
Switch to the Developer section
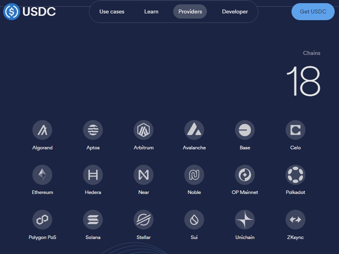coord(235,11)
